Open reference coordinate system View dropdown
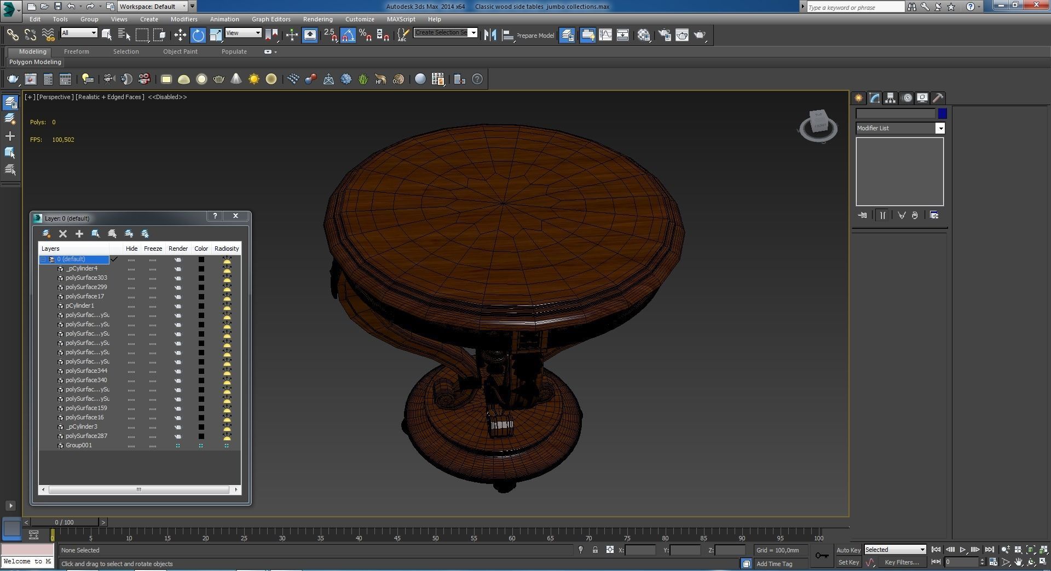The width and height of the screenshot is (1051, 571). [243, 33]
